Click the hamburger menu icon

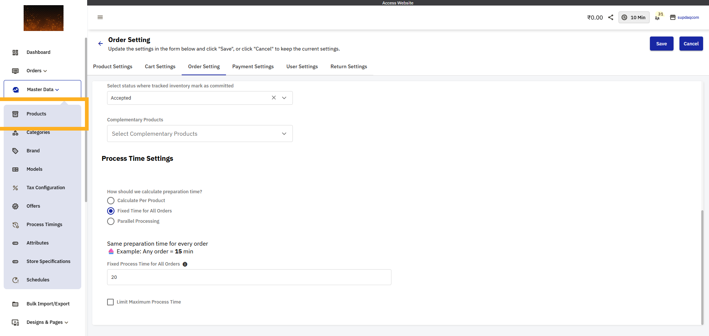point(100,17)
